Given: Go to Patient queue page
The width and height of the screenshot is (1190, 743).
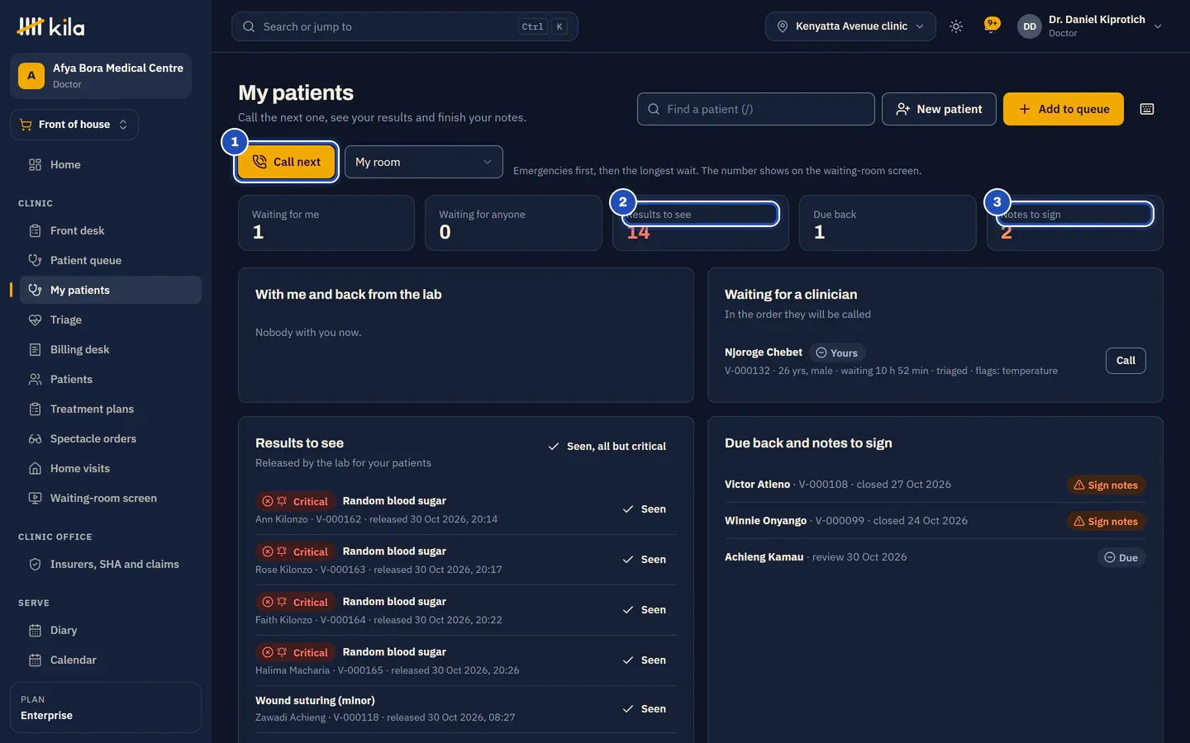Looking at the screenshot, I should point(111,260).
